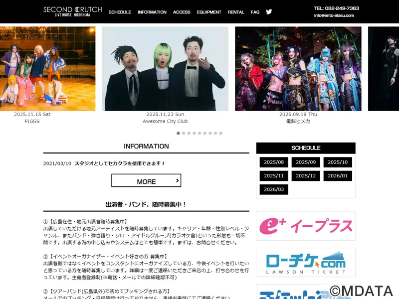Open the 2025/08 schedule month
Image resolution: width=399 pixels, height=299 pixels.
coord(274,162)
